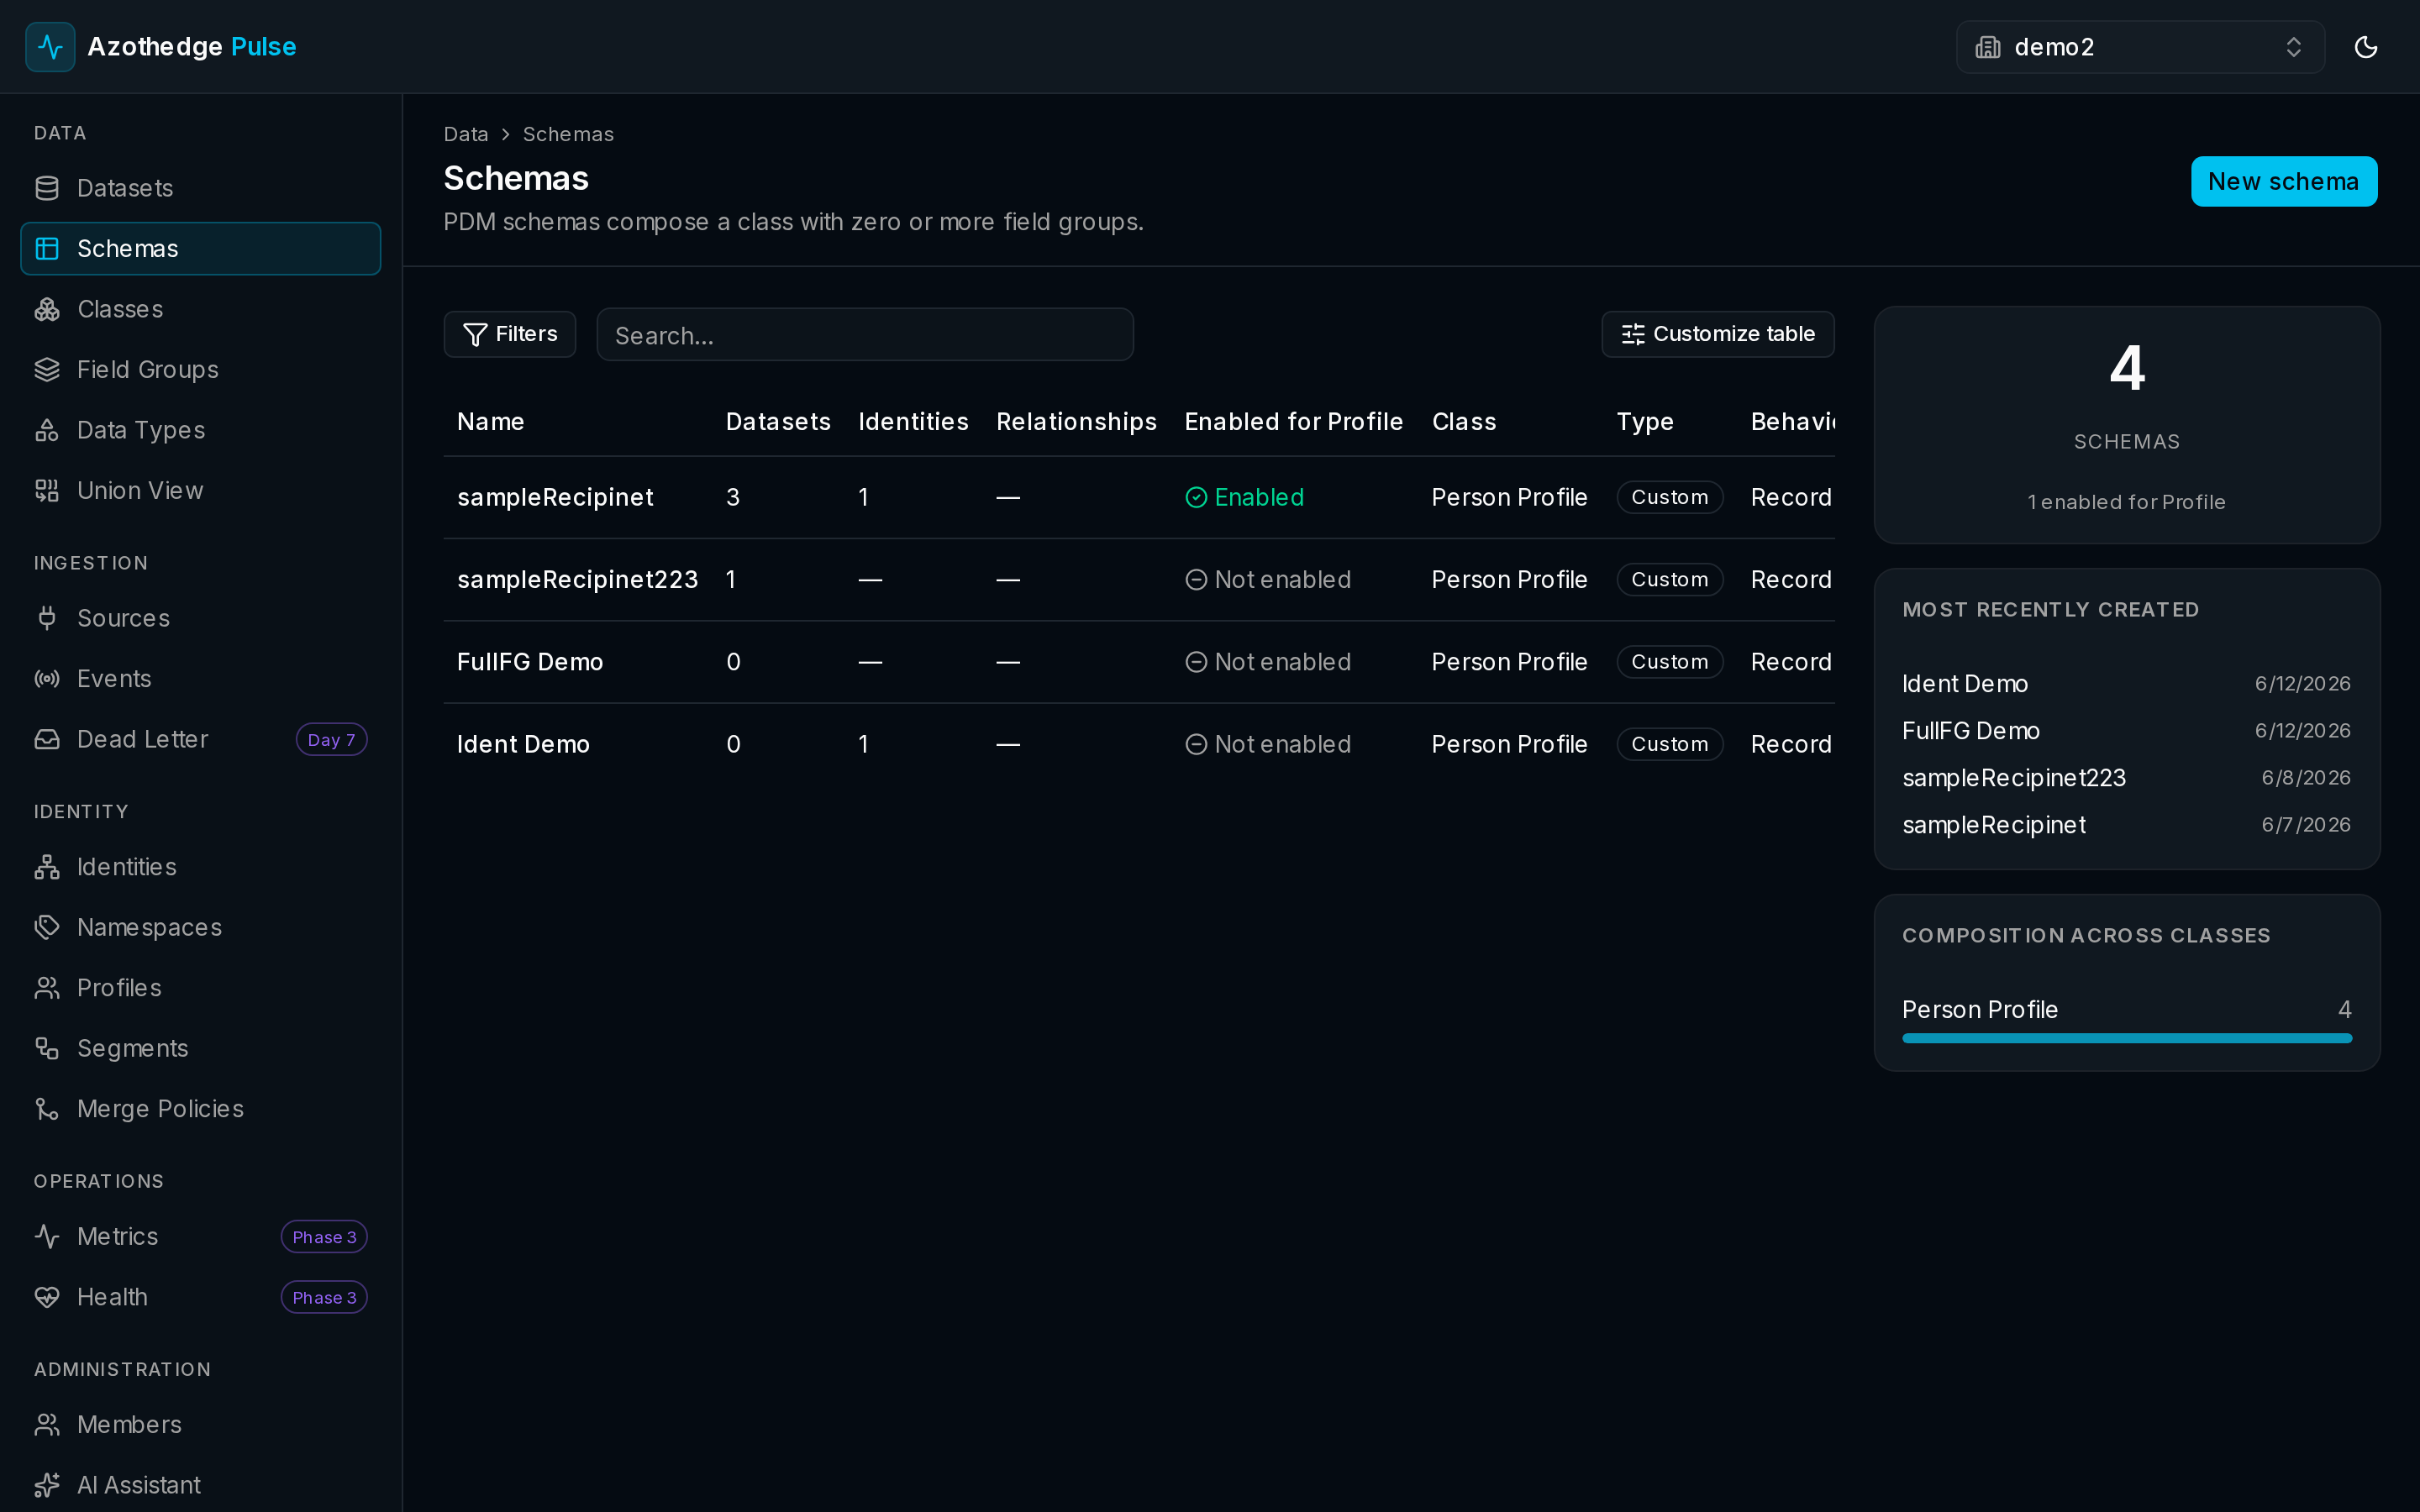
Task: Focus the Search input field
Action: point(865,334)
